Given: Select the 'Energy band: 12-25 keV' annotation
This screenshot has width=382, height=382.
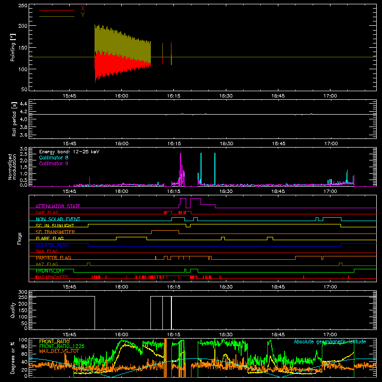Looking at the screenshot, I should (x=69, y=152).
